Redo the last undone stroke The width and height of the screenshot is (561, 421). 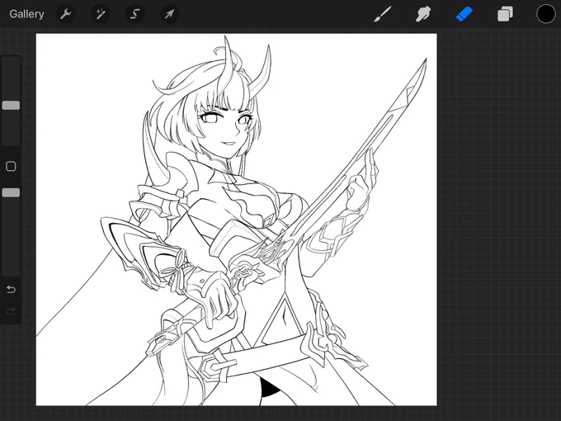pos(11,311)
